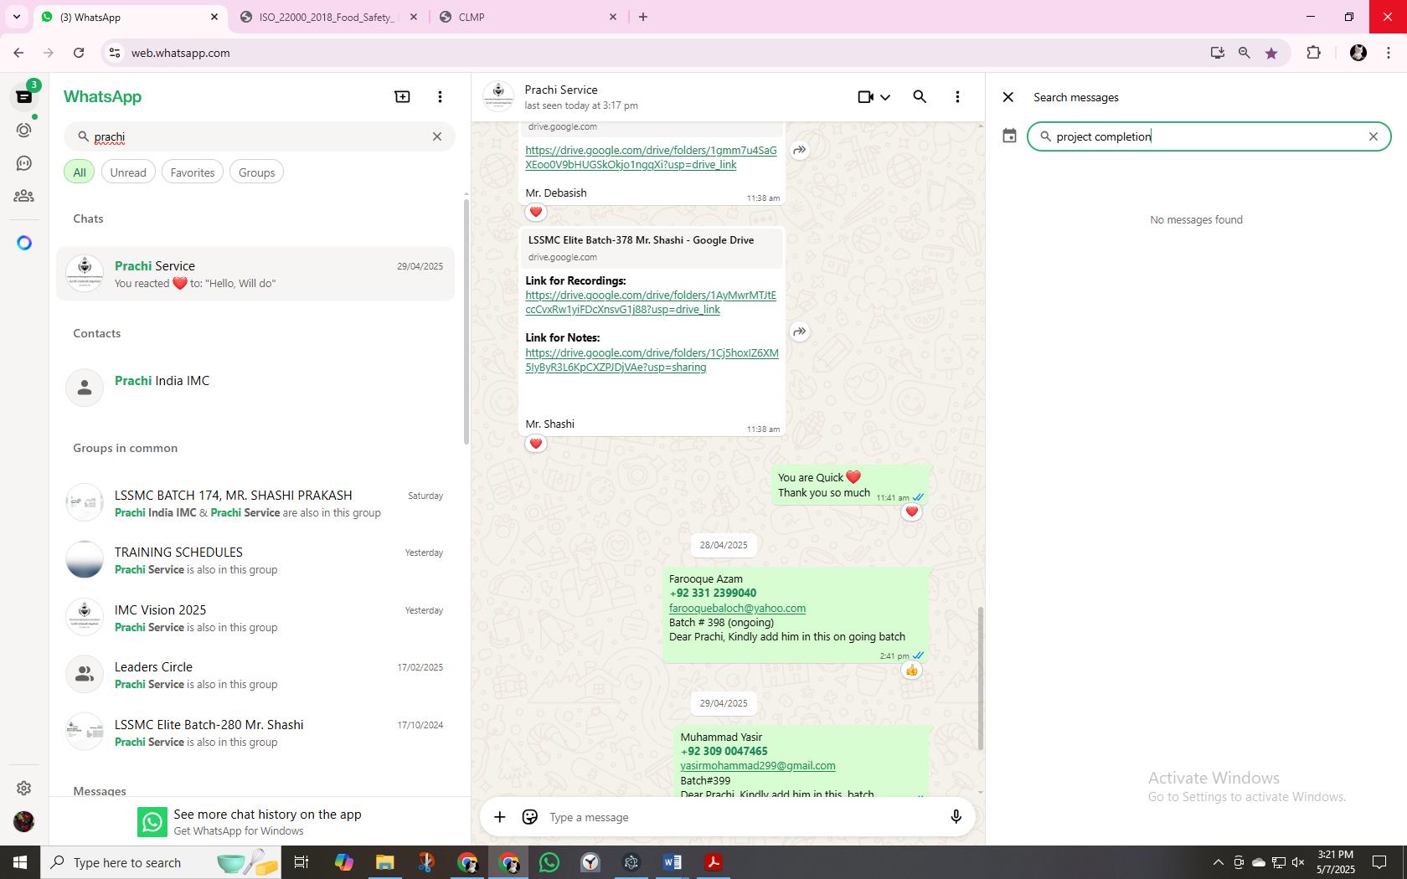Open Channels from the sidebar
The height and width of the screenshot is (879, 1407).
pyautogui.click(x=24, y=163)
